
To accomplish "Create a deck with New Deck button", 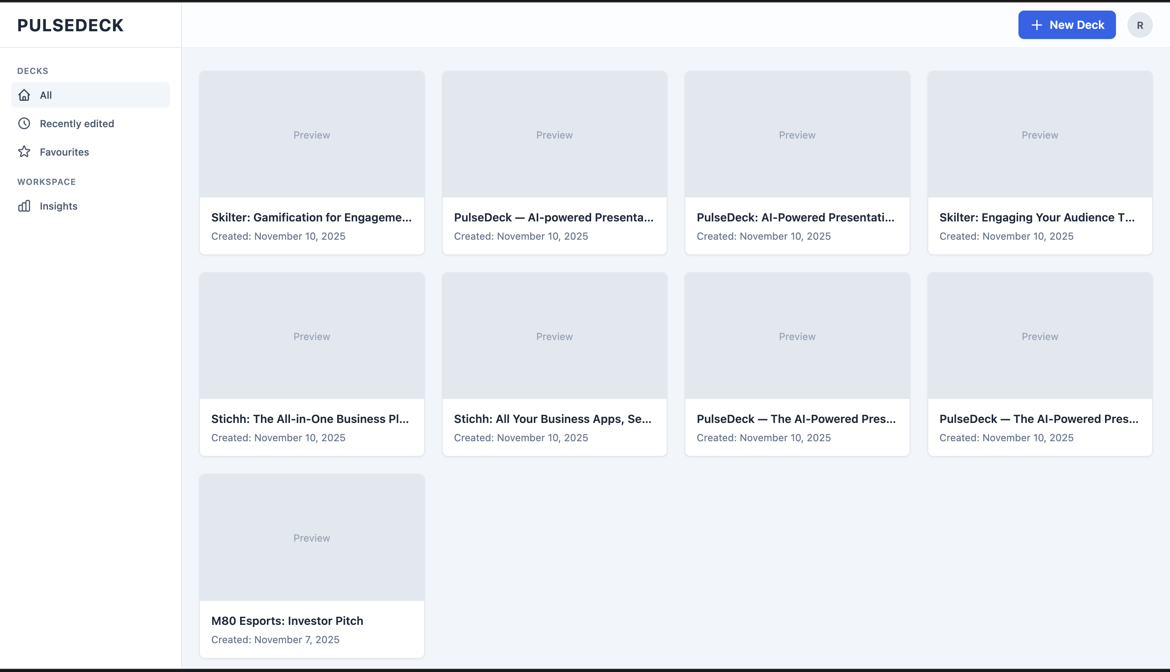I will tap(1067, 25).
